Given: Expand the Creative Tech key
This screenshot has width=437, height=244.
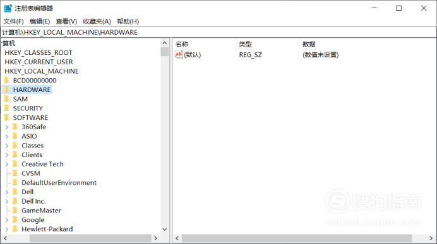Looking at the screenshot, I should [7, 164].
